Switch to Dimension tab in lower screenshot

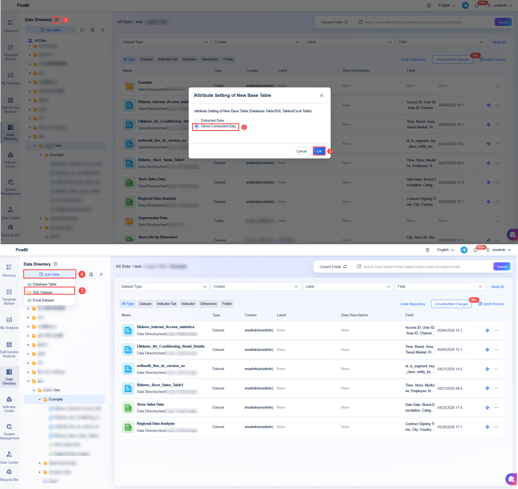click(208, 304)
